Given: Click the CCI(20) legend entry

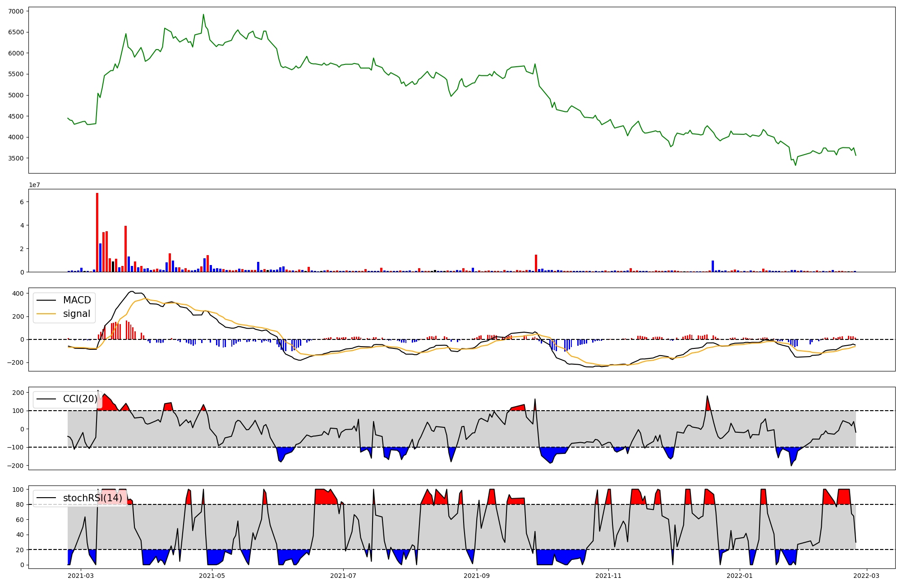Looking at the screenshot, I should [x=80, y=399].
